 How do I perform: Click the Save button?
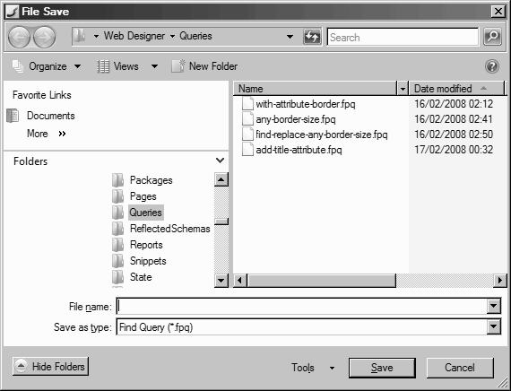coord(382,368)
